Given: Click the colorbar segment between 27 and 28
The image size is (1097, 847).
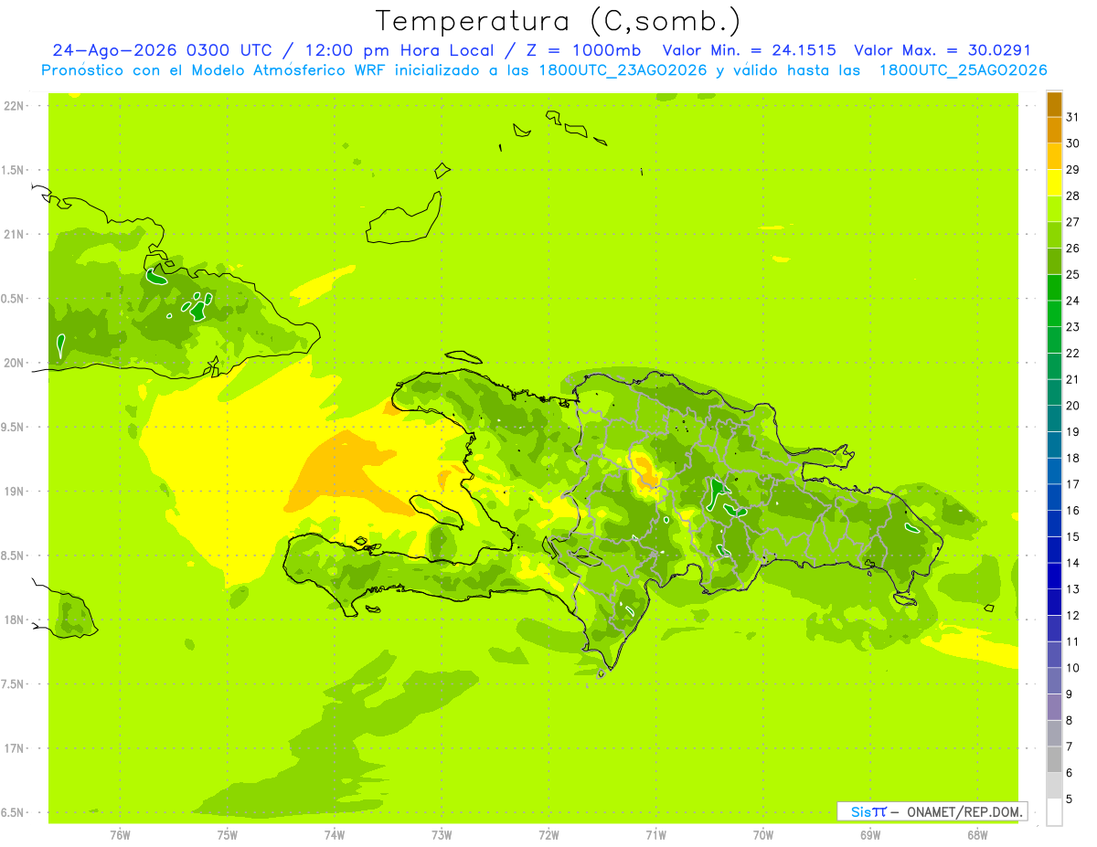Looking at the screenshot, I should [x=1054, y=209].
